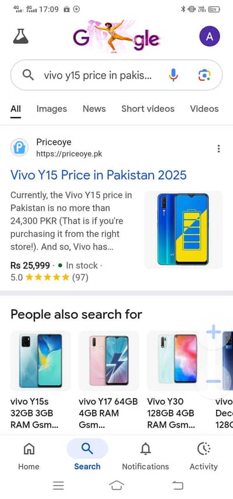
Task: Open Notifications bell in bottom bar
Action: 146,456
